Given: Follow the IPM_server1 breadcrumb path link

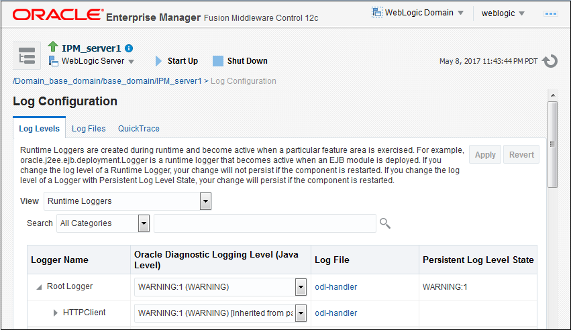Looking at the screenshot, I should [x=107, y=80].
